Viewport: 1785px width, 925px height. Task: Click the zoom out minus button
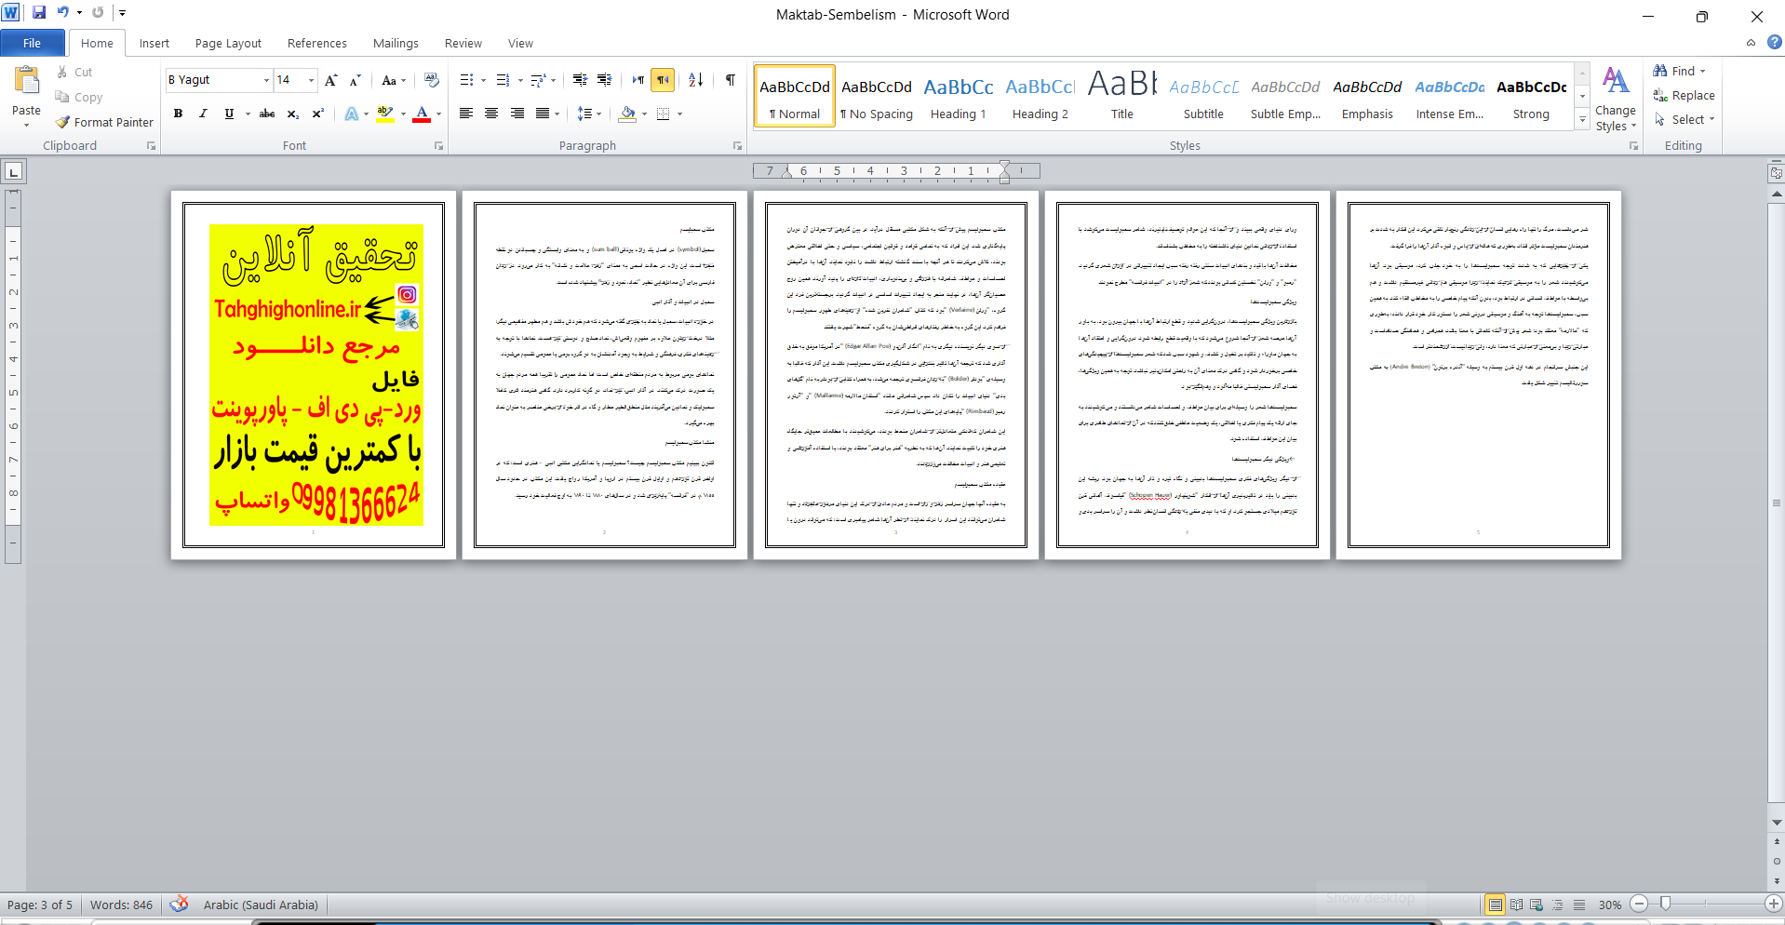(x=1640, y=904)
